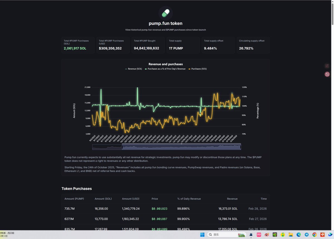334x239 pixels.
Task: Open the pink bilibili app in taskbar
Action: click(x=259, y=235)
